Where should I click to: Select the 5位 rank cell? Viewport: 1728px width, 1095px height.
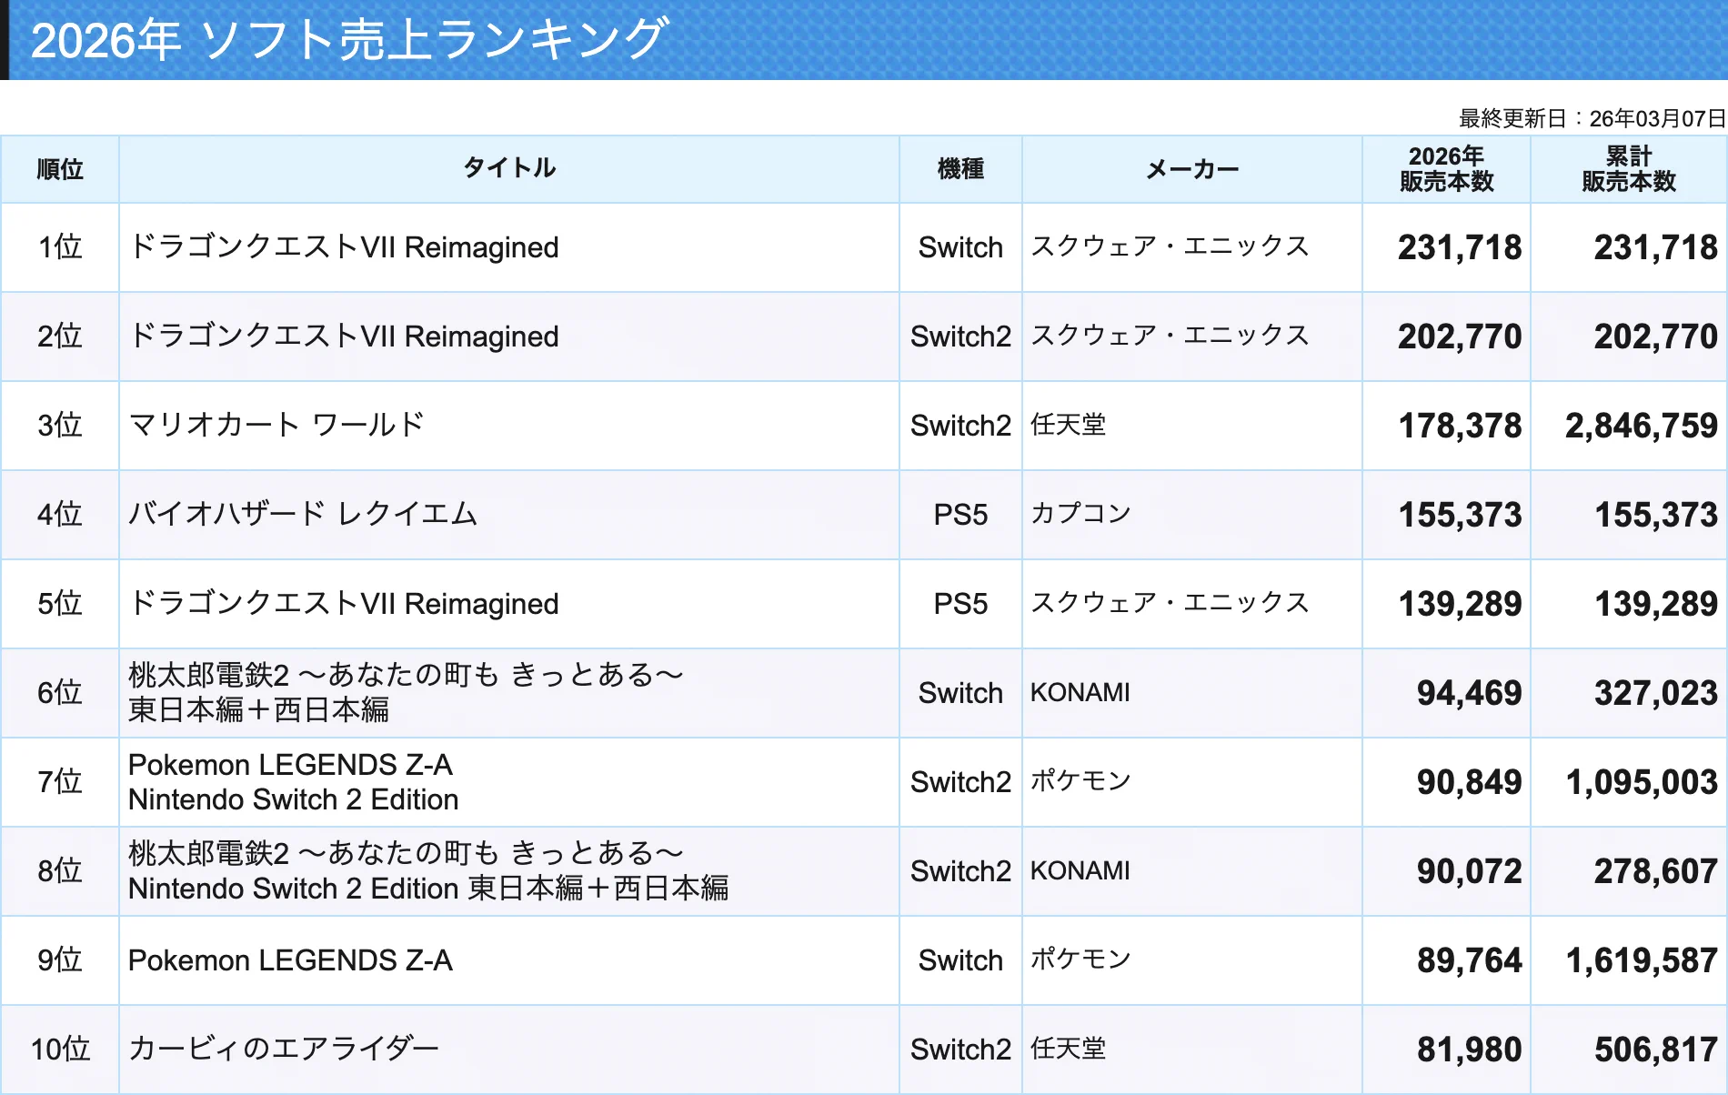click(60, 604)
